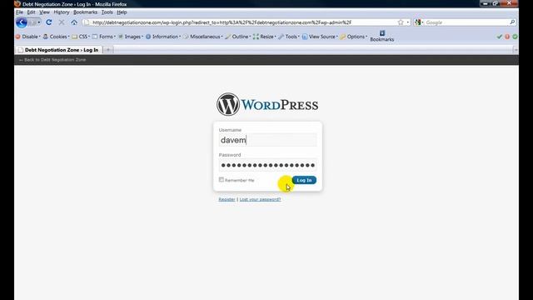This screenshot has width=533, height=300.
Task: Open the Lost your password link
Action: (260, 199)
